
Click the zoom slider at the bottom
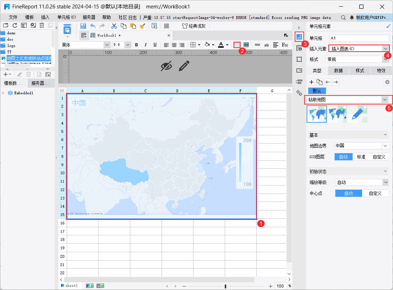(x=225, y=286)
